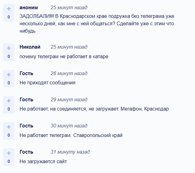Upvote the аноним comment about Краснодарском крае

click(x=9, y=9)
